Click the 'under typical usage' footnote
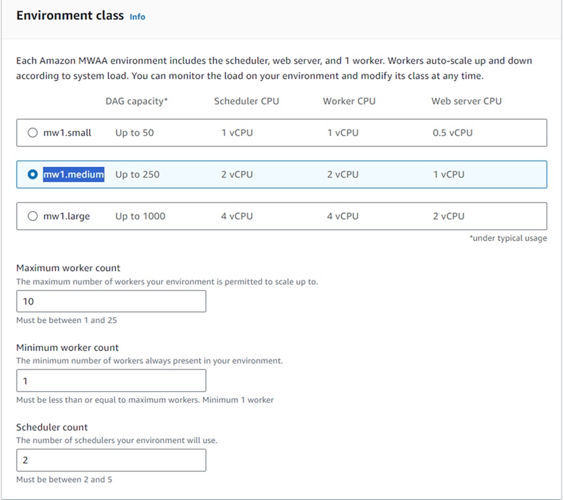The width and height of the screenshot is (563, 500). click(x=508, y=238)
